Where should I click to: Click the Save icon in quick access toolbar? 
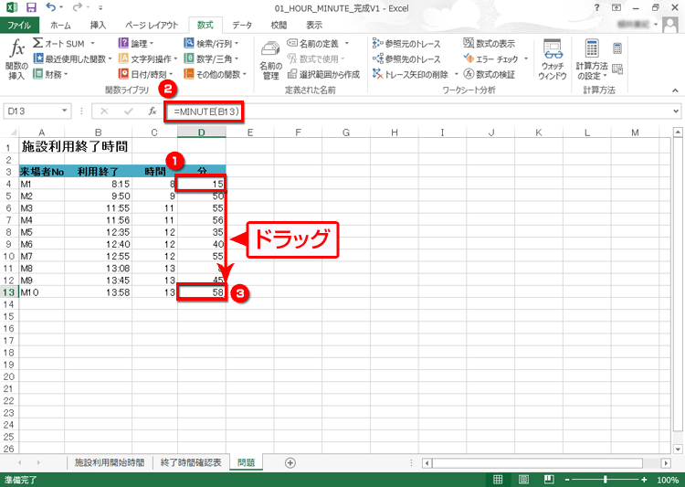coord(31,7)
